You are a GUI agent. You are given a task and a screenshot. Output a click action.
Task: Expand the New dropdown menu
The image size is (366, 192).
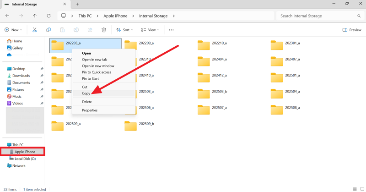point(14,30)
